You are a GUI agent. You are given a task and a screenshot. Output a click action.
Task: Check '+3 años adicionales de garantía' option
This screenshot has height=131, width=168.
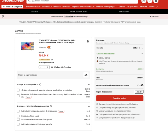(x=18, y=90)
